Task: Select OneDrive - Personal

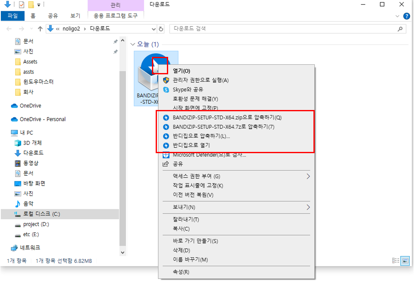Action: point(42,119)
